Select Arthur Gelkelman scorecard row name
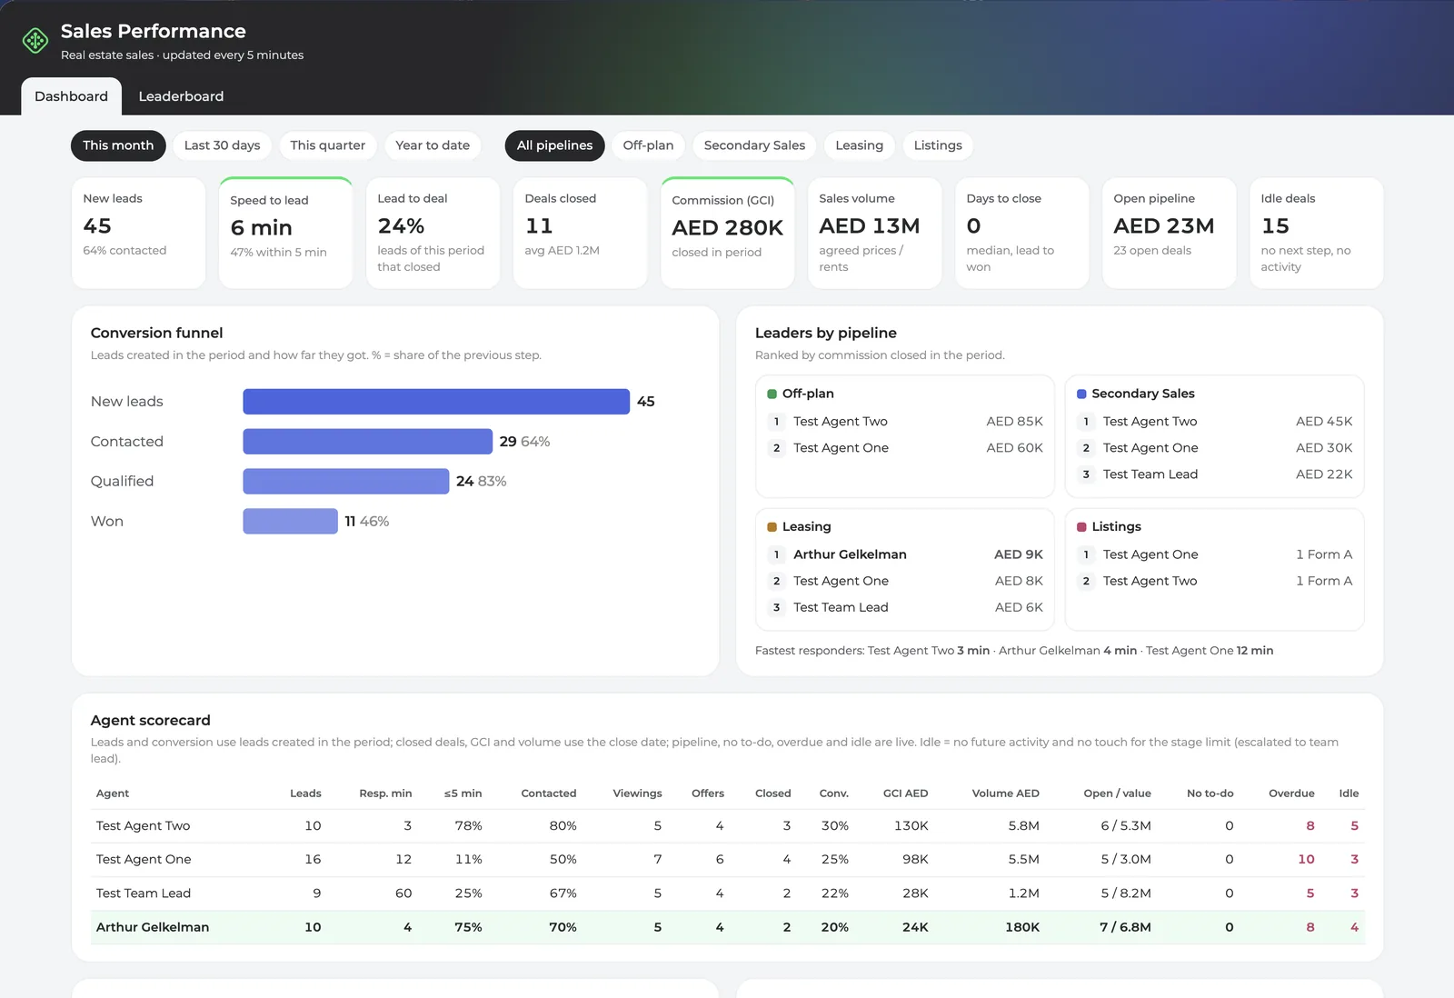The image size is (1454, 998). 153,927
